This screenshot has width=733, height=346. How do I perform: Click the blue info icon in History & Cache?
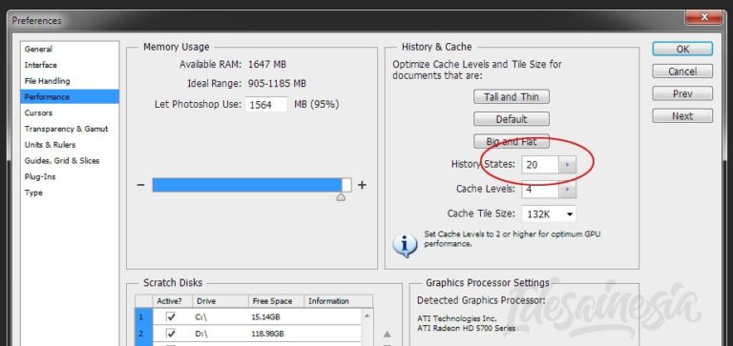click(405, 245)
